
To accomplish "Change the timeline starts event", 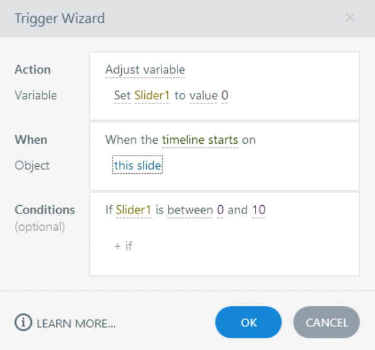I will coord(200,140).
